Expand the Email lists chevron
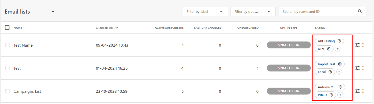Screen dimensions: 374x104 point(53,12)
